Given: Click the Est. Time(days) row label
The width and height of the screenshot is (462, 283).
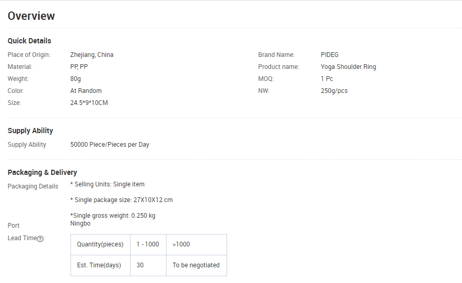Looking at the screenshot, I should click(99, 265).
